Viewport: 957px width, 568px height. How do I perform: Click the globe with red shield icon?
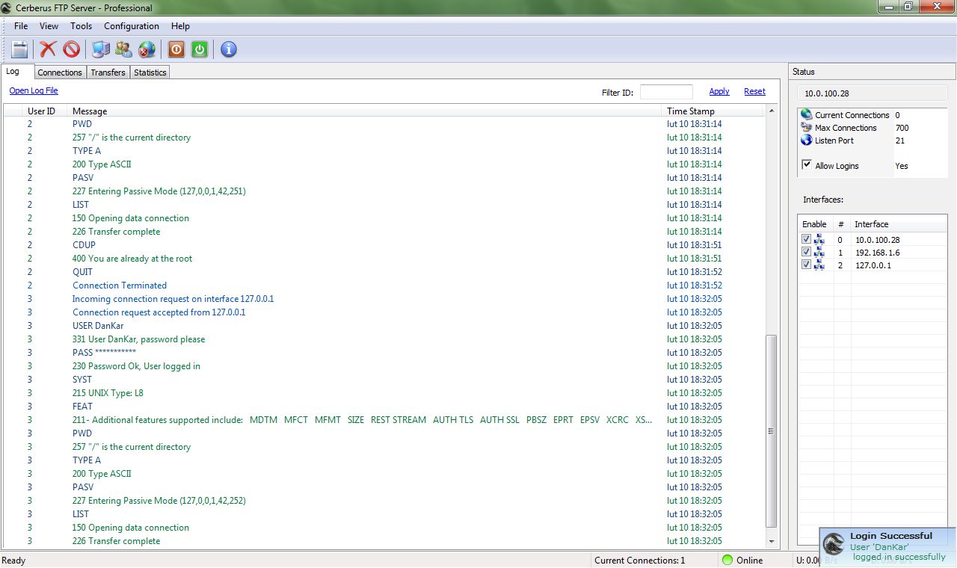point(147,49)
